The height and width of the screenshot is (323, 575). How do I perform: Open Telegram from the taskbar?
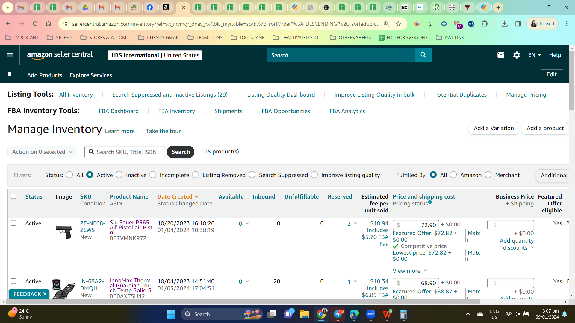(x=338, y=314)
